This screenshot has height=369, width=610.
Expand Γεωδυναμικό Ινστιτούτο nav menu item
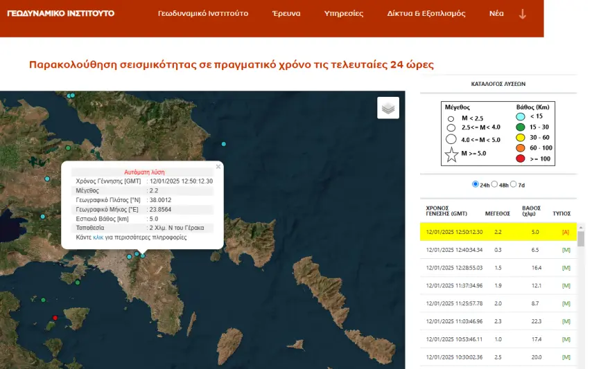[x=202, y=14]
